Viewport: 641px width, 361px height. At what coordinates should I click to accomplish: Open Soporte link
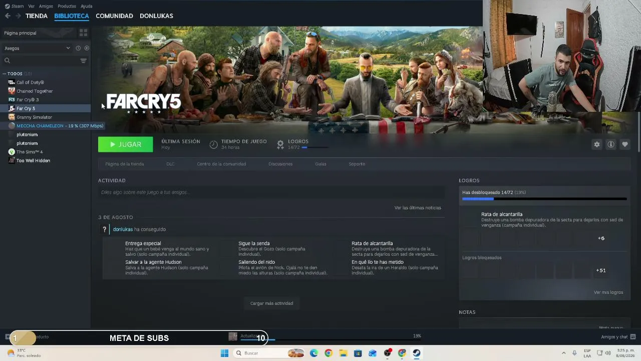357,164
